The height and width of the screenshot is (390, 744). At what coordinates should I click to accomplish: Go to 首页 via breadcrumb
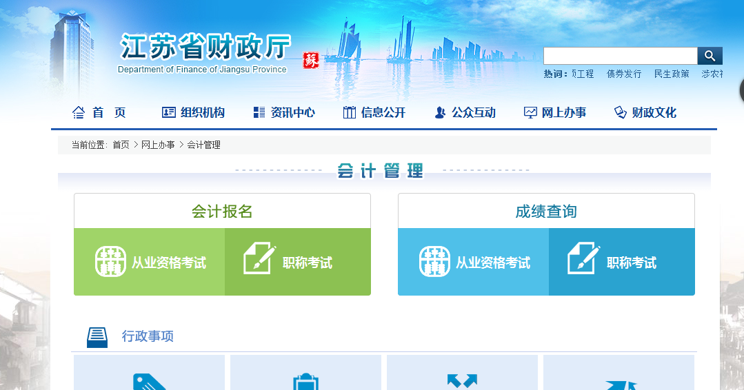[121, 145]
